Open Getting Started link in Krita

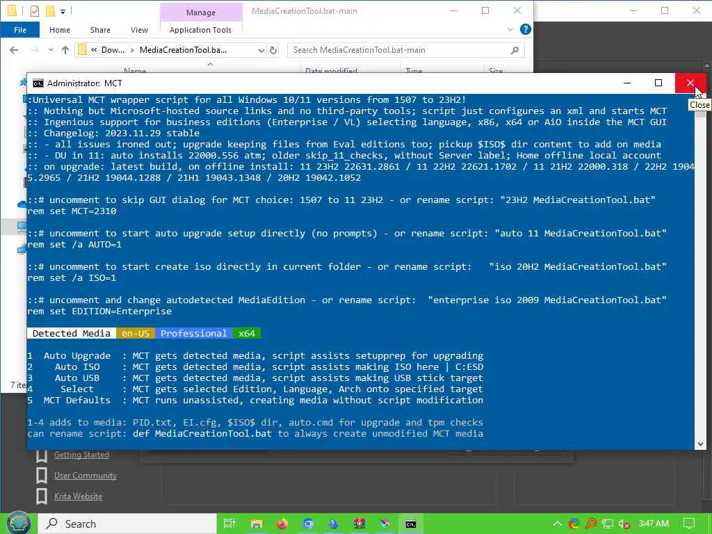pos(82,455)
